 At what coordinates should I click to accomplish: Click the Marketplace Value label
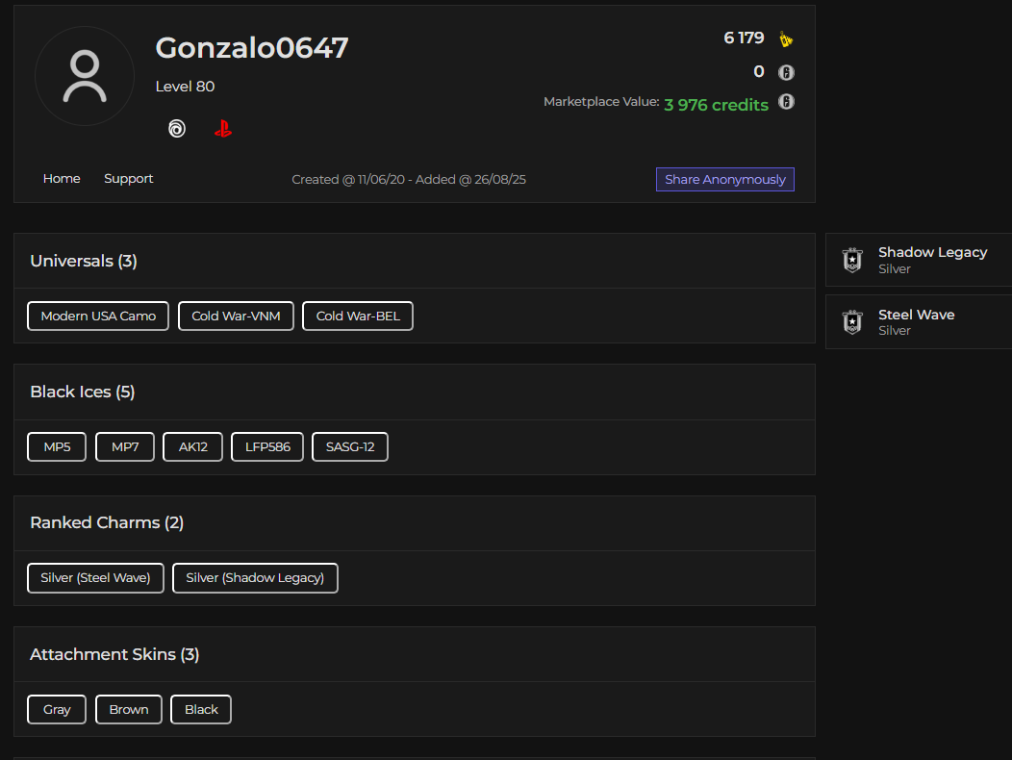601,101
